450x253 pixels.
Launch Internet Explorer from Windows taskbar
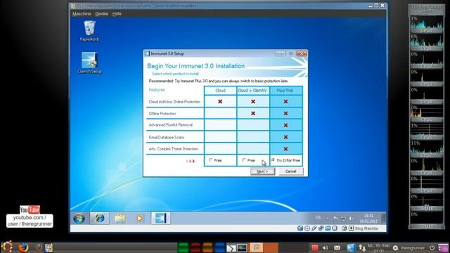(x=100, y=219)
